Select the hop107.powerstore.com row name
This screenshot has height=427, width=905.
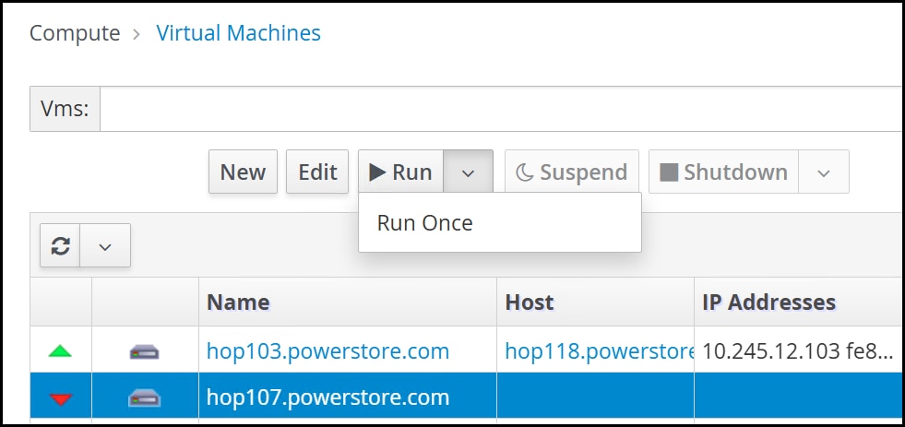click(327, 397)
